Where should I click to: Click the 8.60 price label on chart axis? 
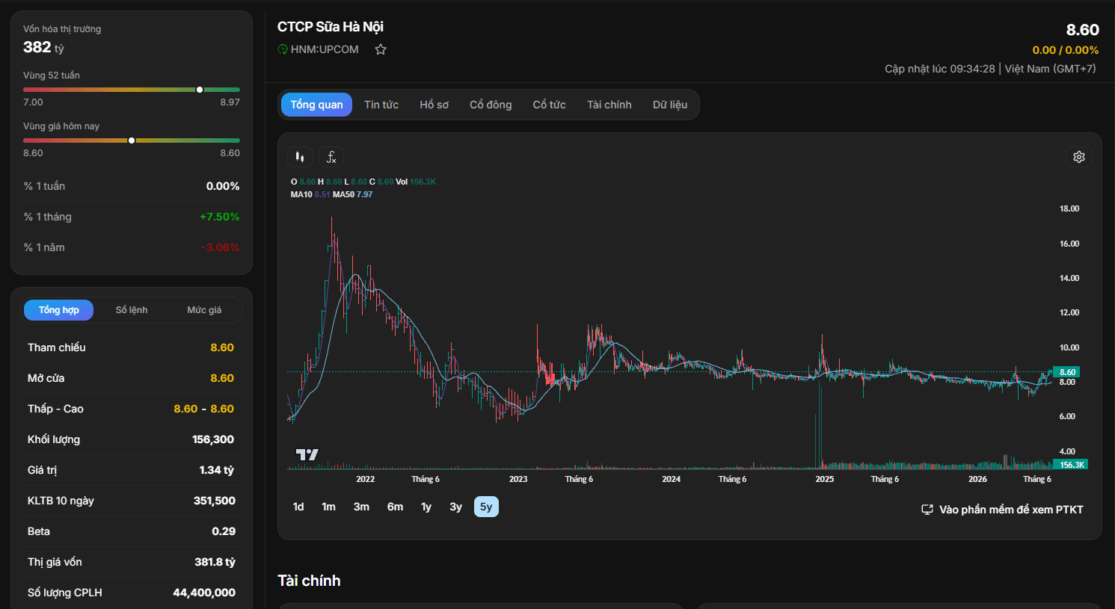coord(1067,372)
